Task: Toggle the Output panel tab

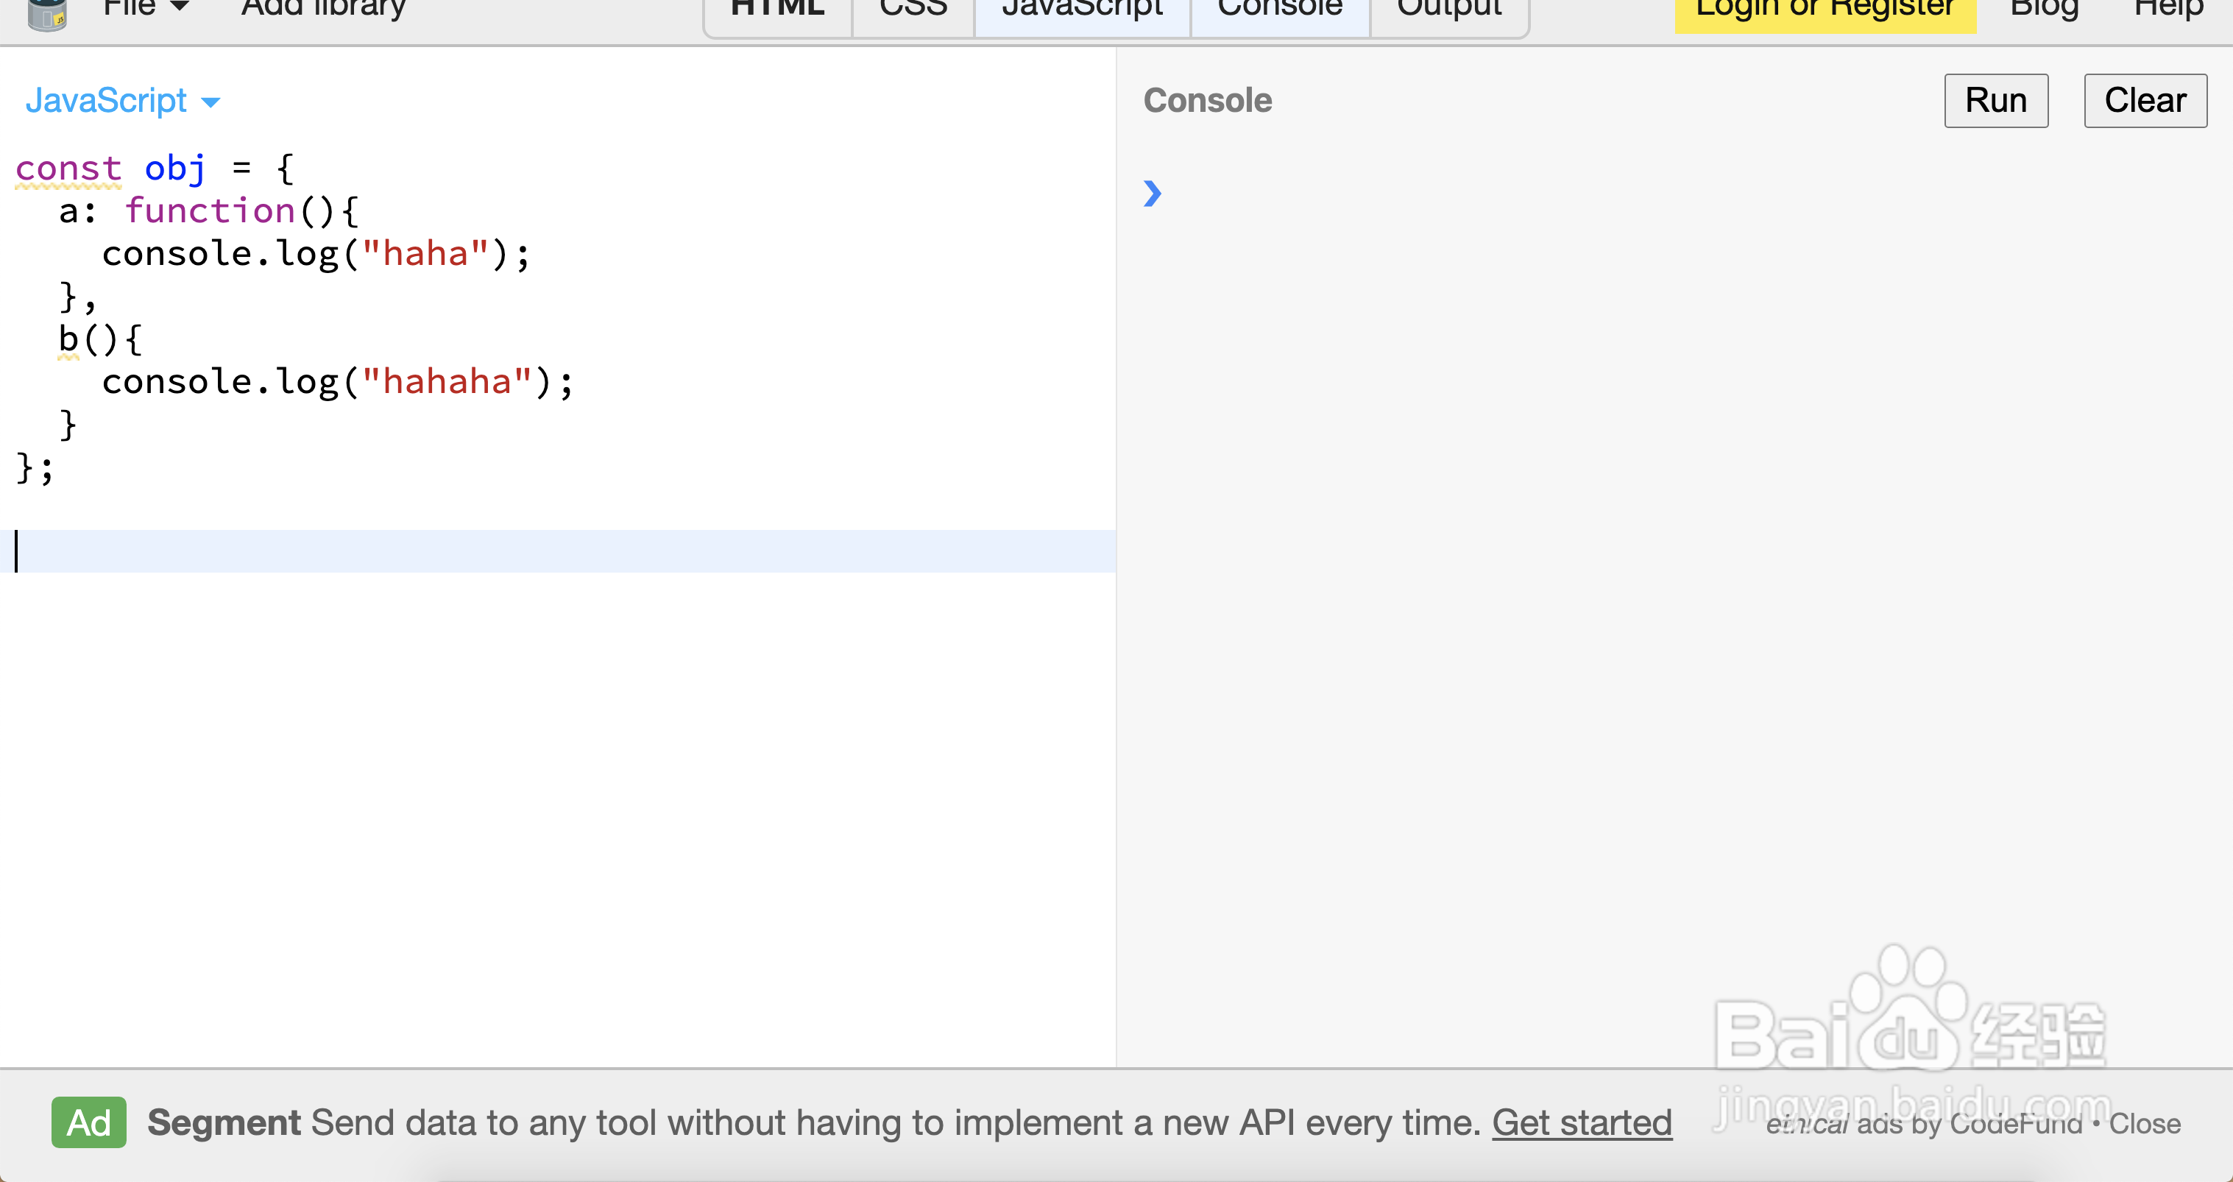Action: tap(1448, 10)
